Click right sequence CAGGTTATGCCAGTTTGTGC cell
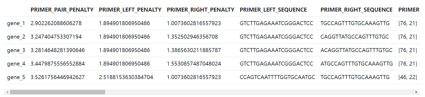The height and width of the screenshot is (97, 425). (x=354, y=37)
